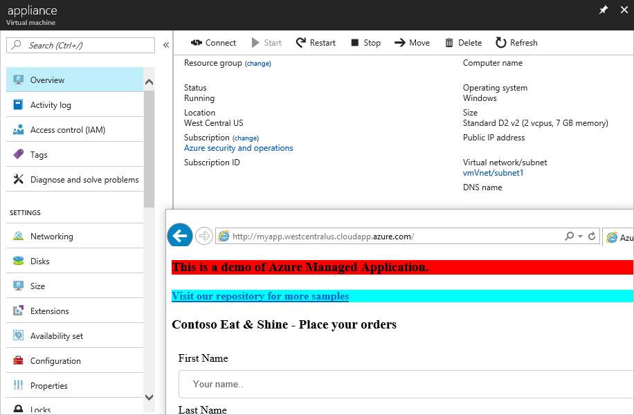Stop the running virtual machine
Viewport: 634px width, 415px height.
pos(365,42)
